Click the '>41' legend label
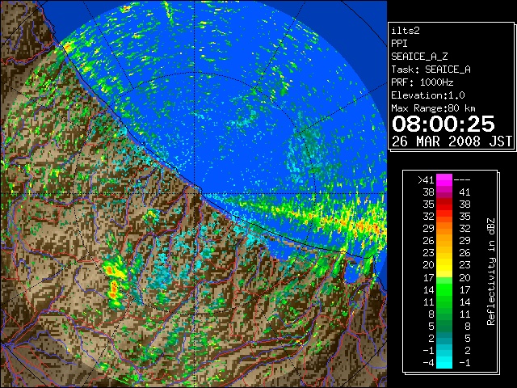Image resolution: width=517 pixels, height=388 pixels. click(x=426, y=180)
